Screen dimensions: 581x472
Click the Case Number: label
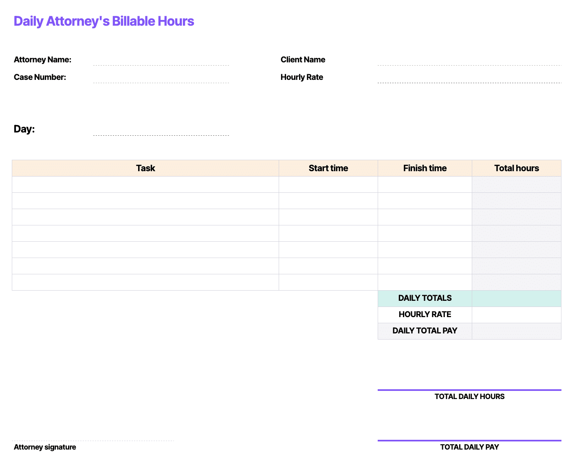40,77
